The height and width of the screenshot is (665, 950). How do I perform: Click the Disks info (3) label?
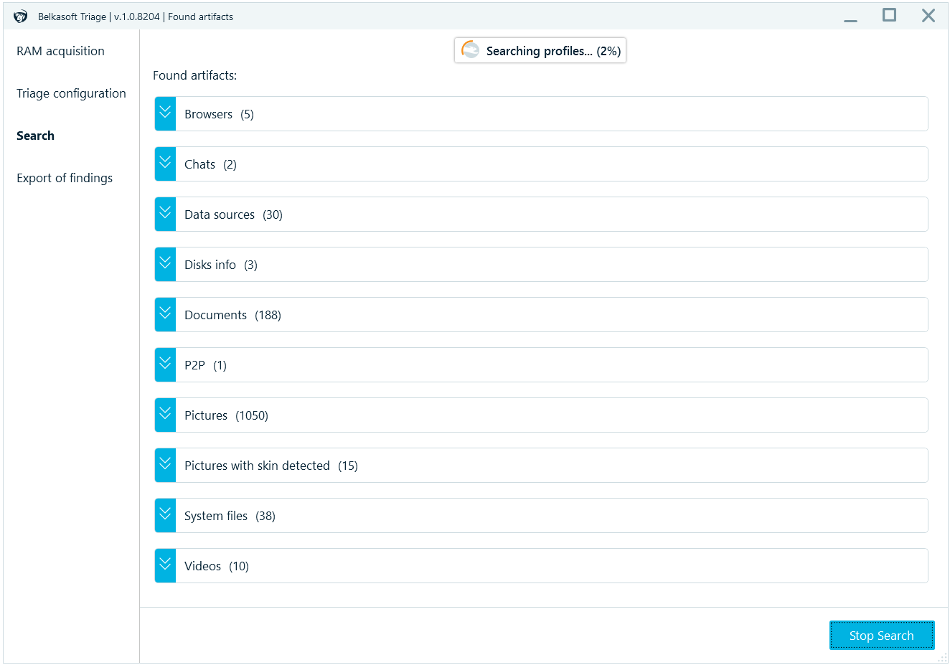pyautogui.click(x=221, y=265)
